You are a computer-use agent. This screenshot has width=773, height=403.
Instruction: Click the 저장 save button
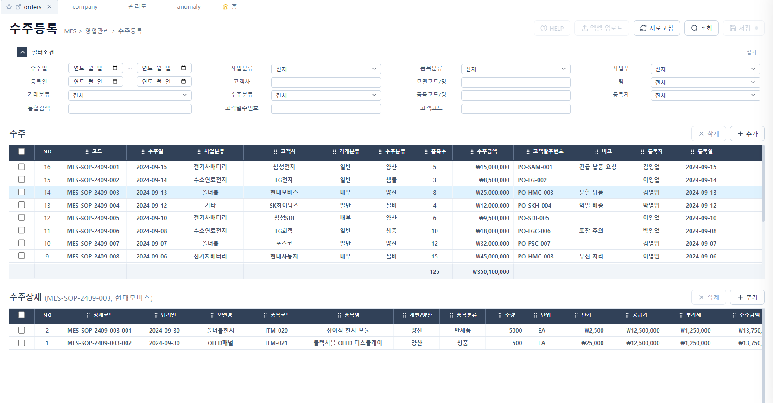pos(744,28)
